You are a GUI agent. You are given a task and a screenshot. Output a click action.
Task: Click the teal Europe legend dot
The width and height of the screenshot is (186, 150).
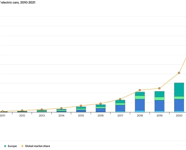click(5, 146)
